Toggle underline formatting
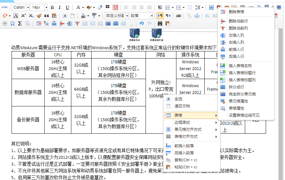Viewport: 285px width, 180px height. [x=67, y=7]
